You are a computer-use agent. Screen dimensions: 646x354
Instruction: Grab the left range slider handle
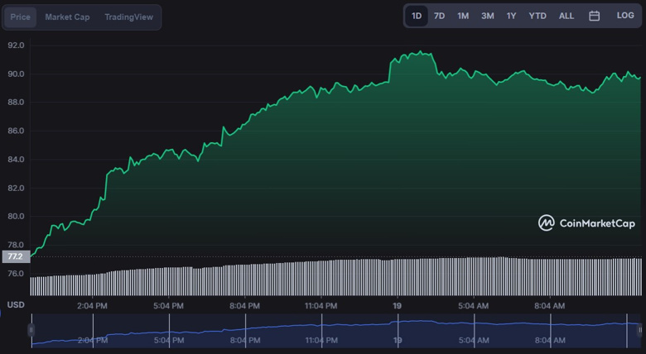point(31,330)
